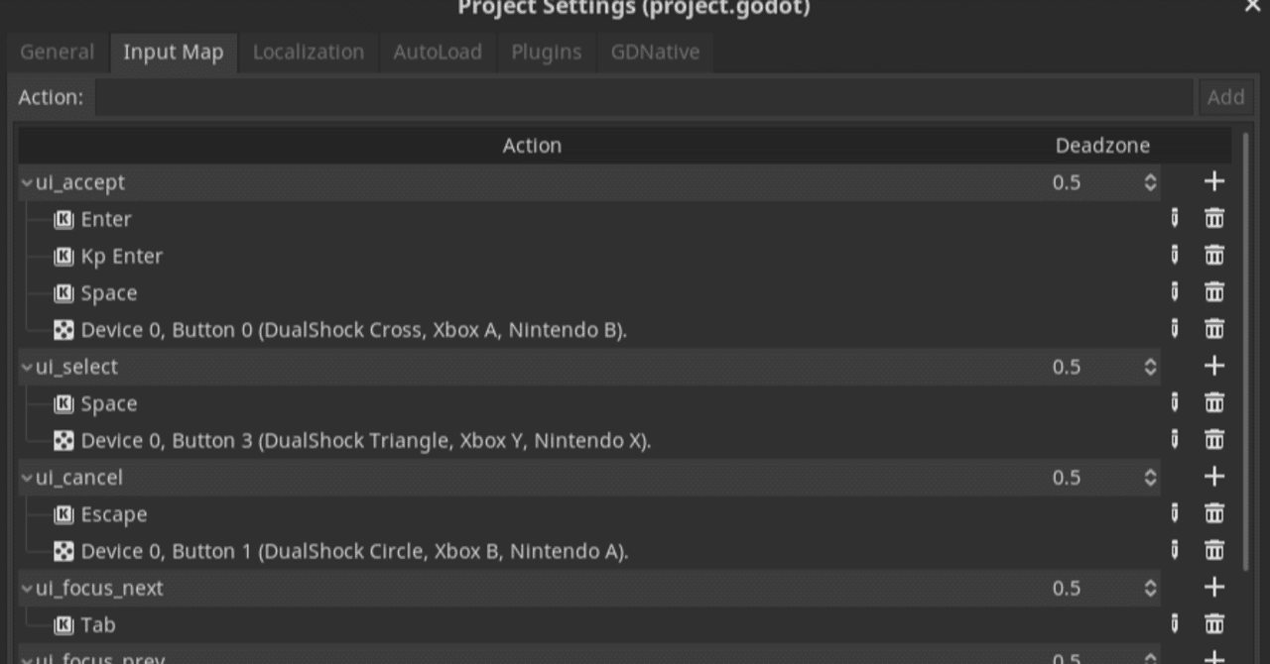Collapse the ui_accept action
The width and height of the screenshot is (1270, 664).
point(27,182)
